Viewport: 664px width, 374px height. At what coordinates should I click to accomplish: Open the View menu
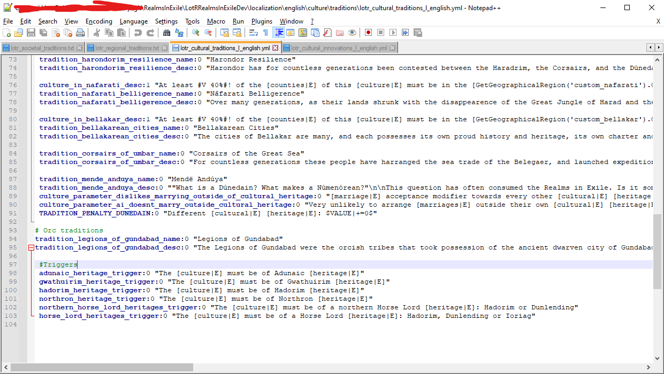tap(71, 21)
